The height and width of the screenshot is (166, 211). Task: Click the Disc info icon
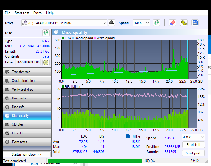click(7, 107)
